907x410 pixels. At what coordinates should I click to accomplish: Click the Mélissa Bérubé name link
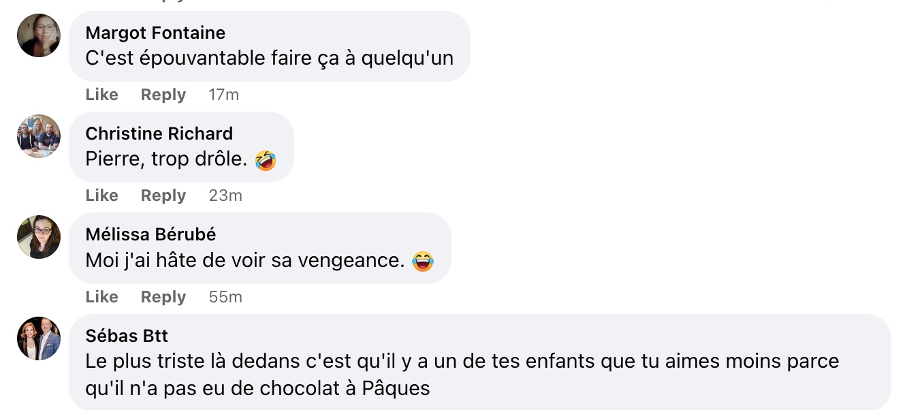point(150,234)
